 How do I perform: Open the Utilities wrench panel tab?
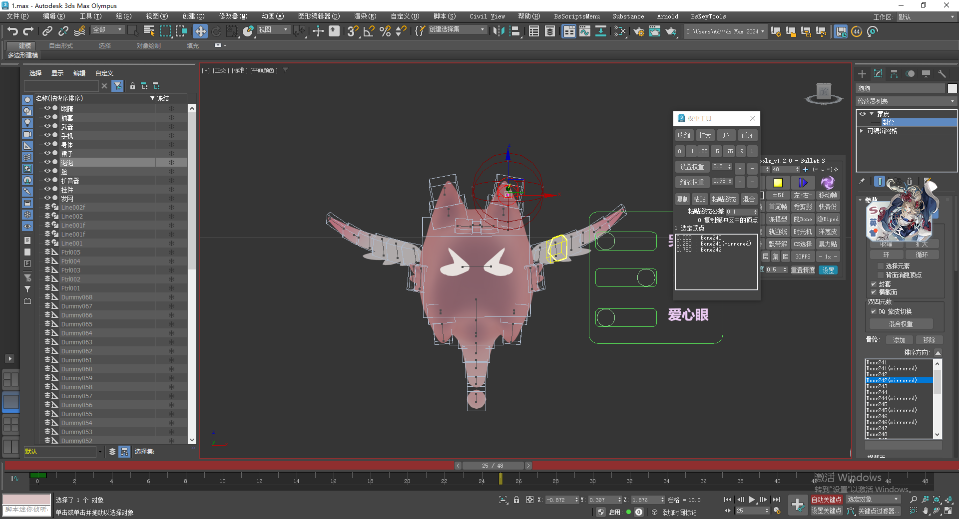point(942,74)
